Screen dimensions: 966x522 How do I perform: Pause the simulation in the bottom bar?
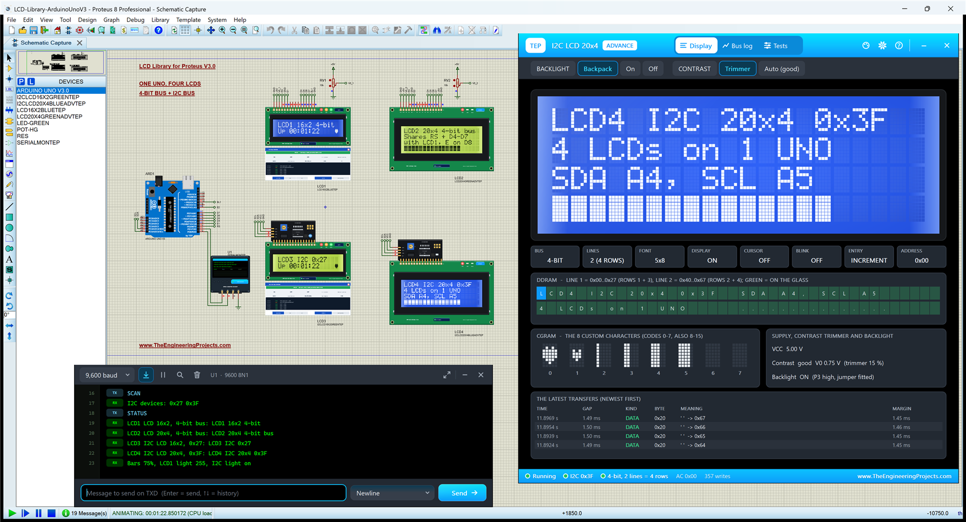[39, 513]
